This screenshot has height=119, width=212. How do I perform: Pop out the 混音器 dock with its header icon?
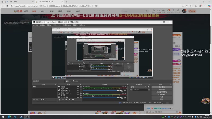click(127, 84)
